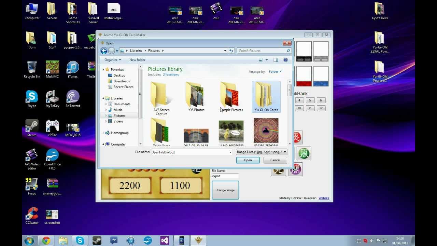Click the volume icon in system tray
Screen dimensions: 437x246
[x=371, y=241]
